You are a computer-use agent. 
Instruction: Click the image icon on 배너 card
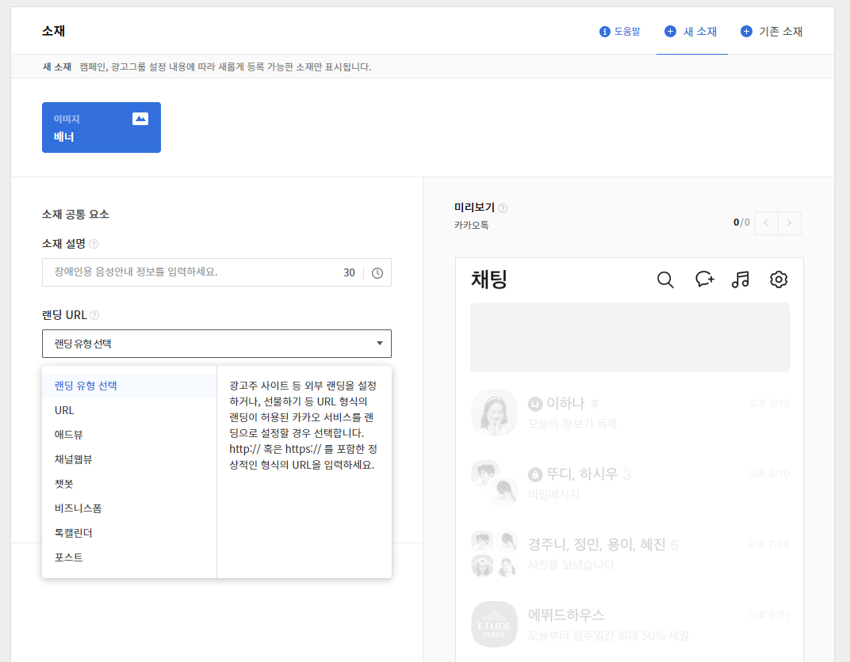pyautogui.click(x=140, y=119)
